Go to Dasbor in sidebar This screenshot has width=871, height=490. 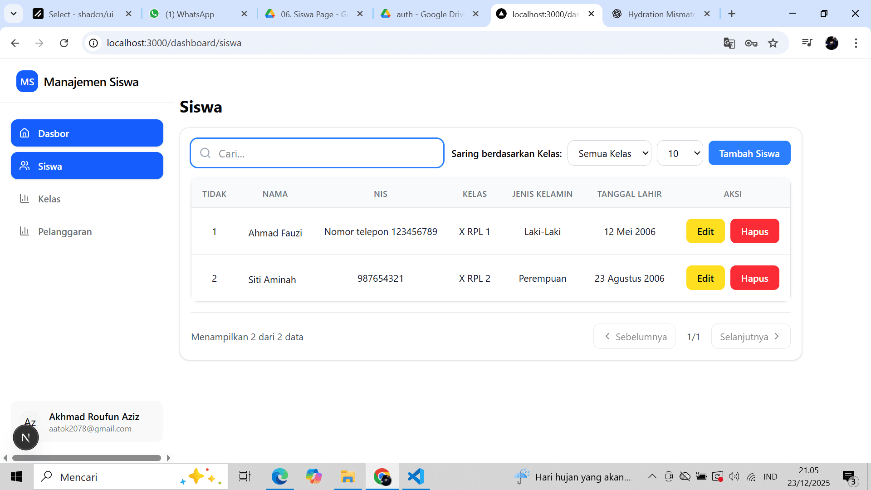click(87, 133)
